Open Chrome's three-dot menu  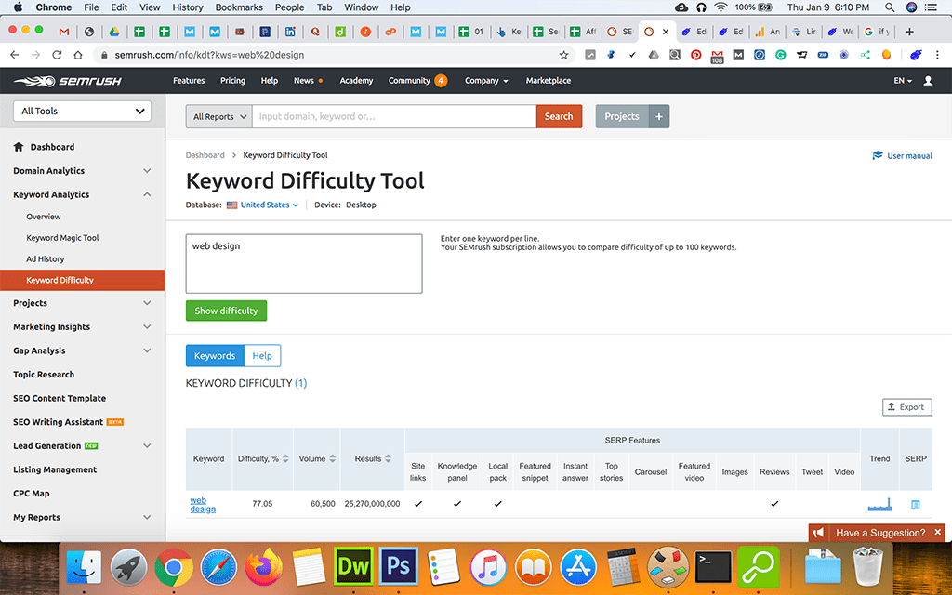coord(937,55)
